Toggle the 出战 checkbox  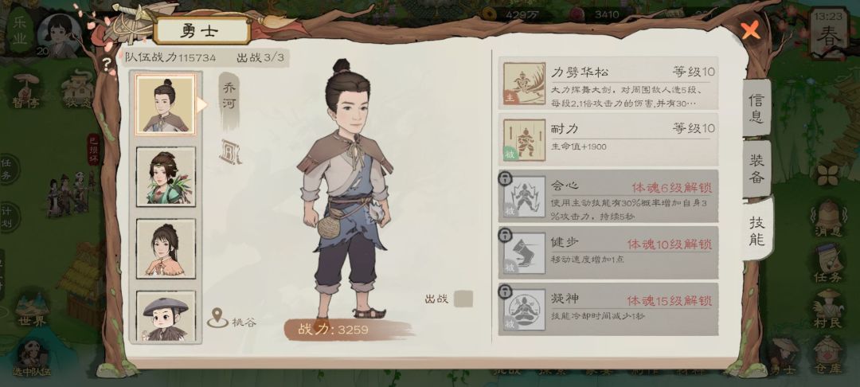pyautogui.click(x=463, y=299)
